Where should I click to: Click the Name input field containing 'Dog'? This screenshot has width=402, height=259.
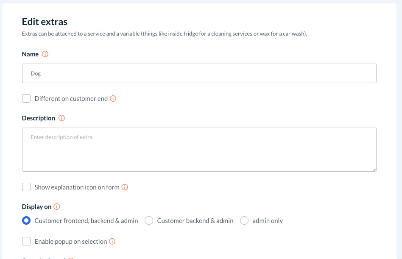click(x=199, y=73)
